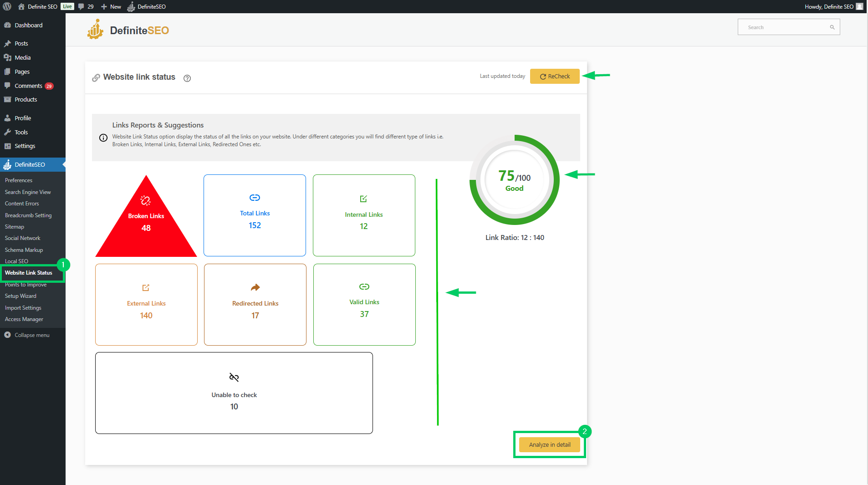Click the 'Link Ratio: 12 : 140' text

tap(515, 238)
